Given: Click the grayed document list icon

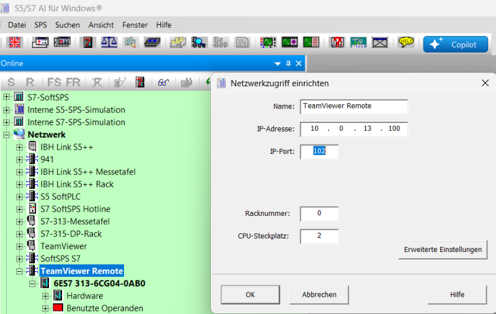Looking at the screenshot, I should 242,42.
